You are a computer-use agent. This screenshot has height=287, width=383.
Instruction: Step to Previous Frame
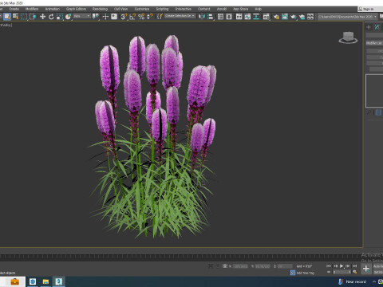(x=335, y=266)
